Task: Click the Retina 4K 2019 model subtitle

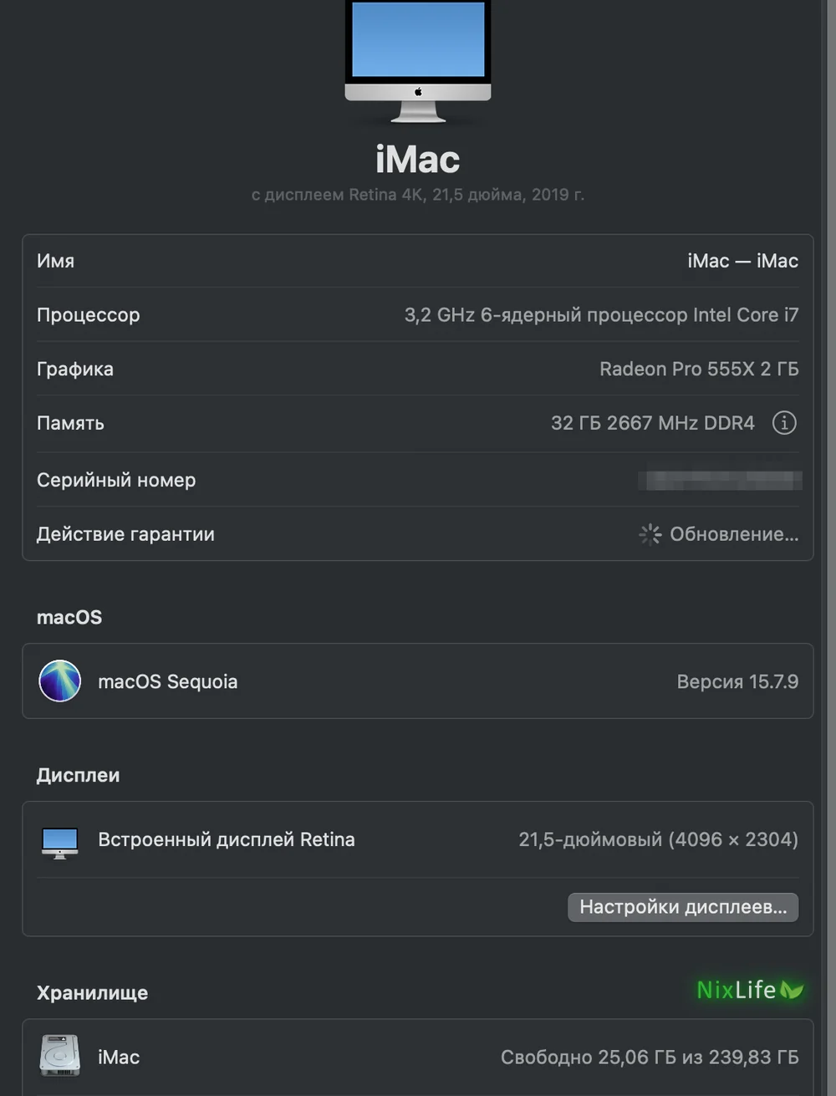Action: [x=418, y=195]
